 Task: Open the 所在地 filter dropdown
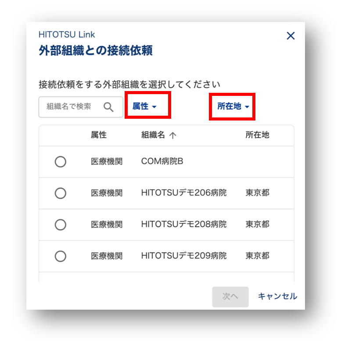coord(233,106)
